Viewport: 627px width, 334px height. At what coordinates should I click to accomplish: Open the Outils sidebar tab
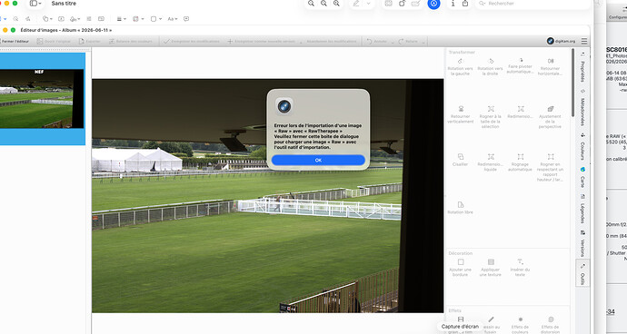tap(582, 273)
